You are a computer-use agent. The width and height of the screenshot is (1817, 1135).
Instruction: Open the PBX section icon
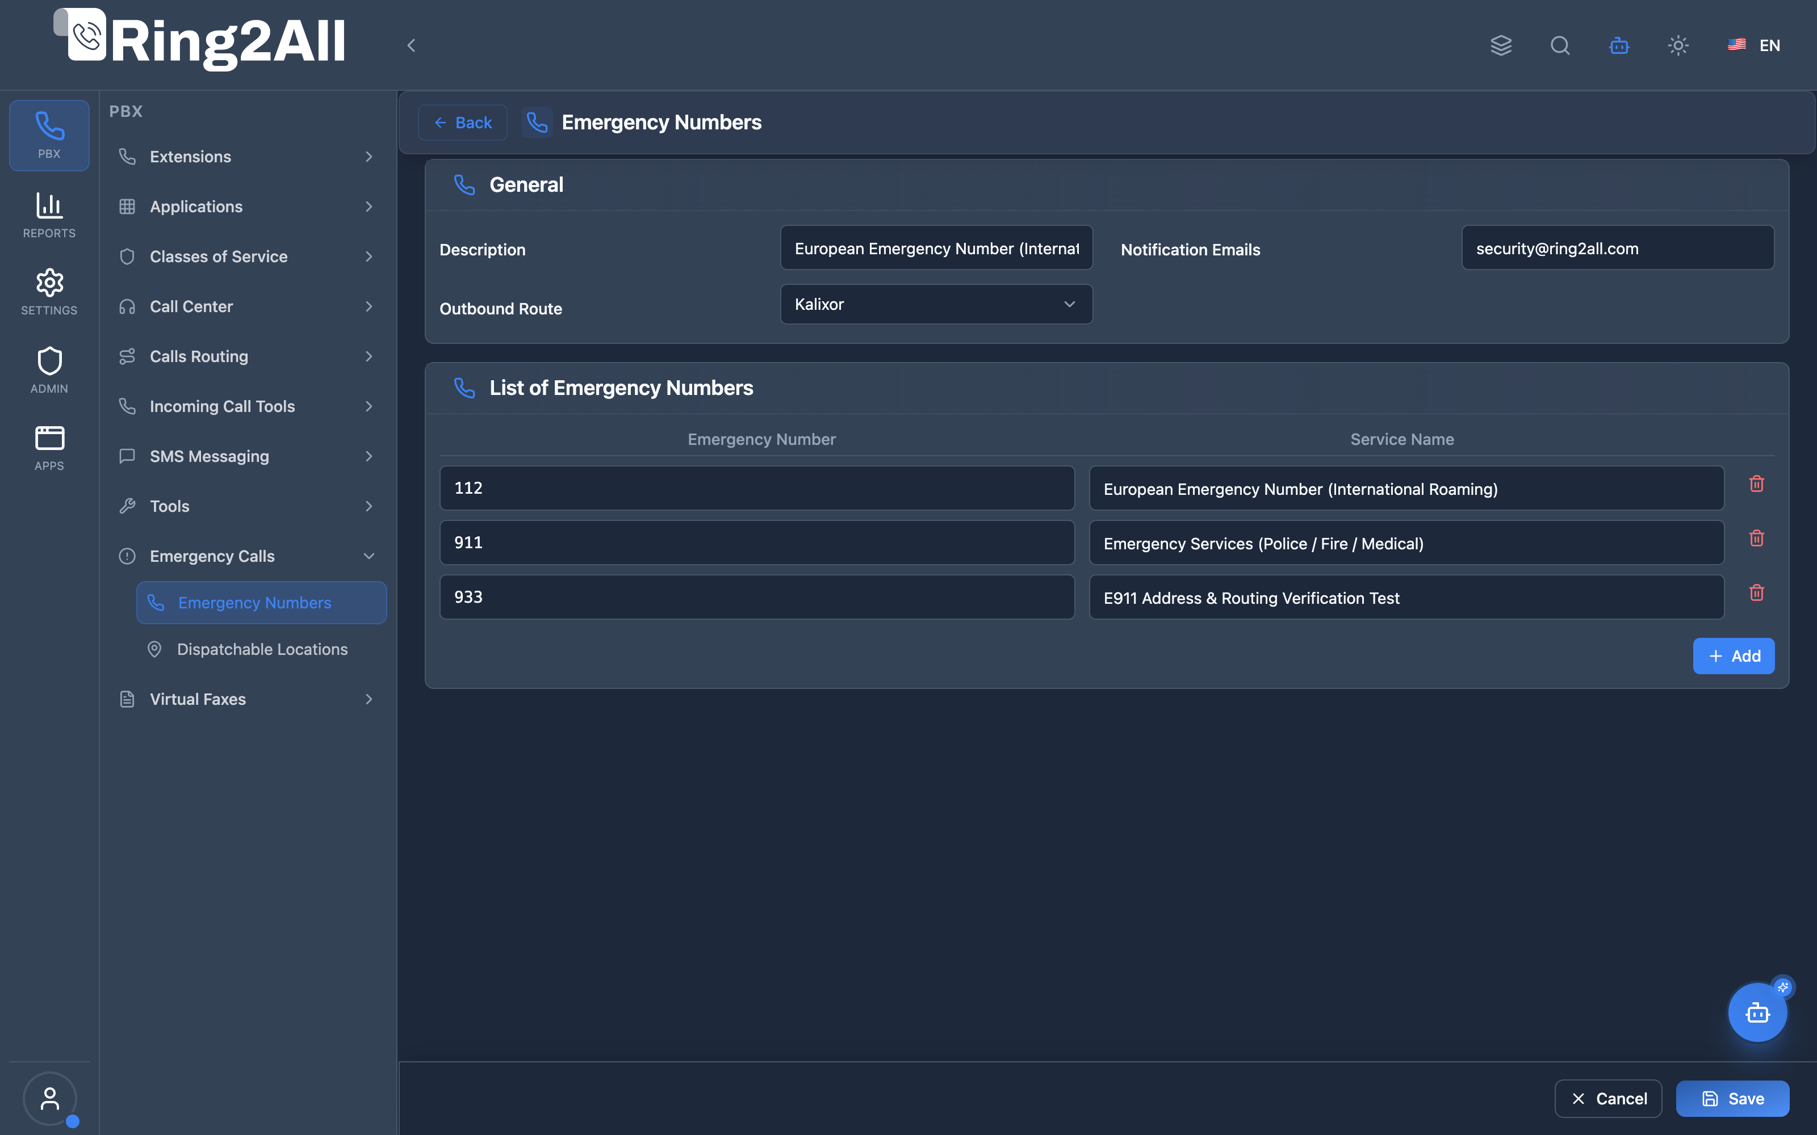click(x=49, y=135)
